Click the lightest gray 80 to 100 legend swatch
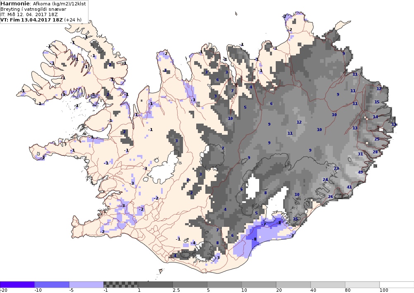Screen dimensions: 414x293 (x=363, y=285)
